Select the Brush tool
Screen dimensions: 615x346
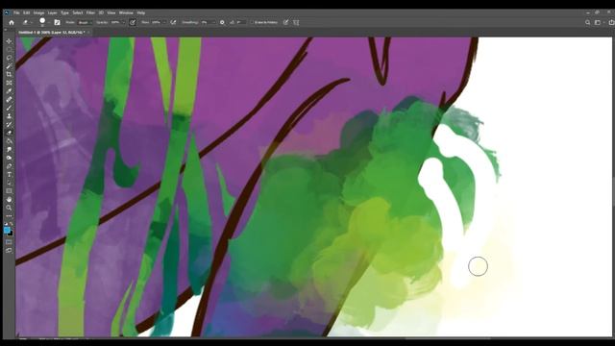[x=9, y=108]
